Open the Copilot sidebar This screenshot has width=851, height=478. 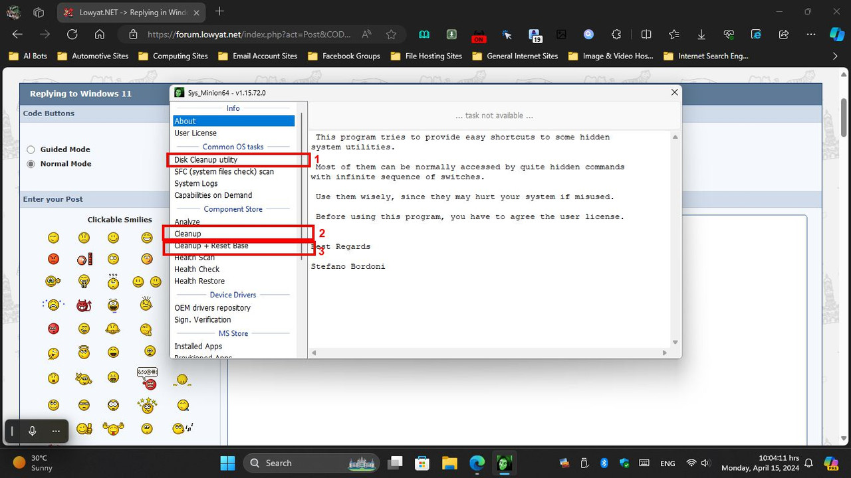tap(837, 35)
